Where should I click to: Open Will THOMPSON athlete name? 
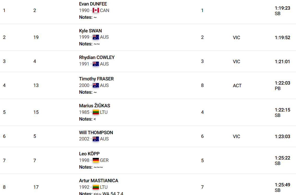click(x=96, y=133)
